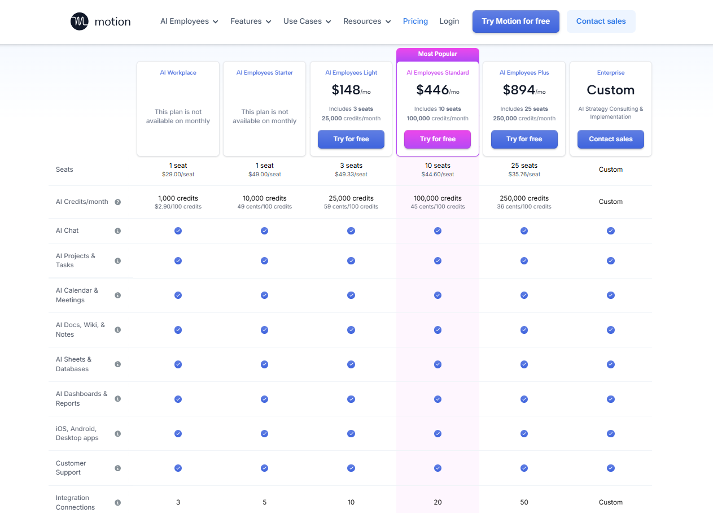
Task: Click the info icon beside AI Chat
Action: tap(118, 231)
